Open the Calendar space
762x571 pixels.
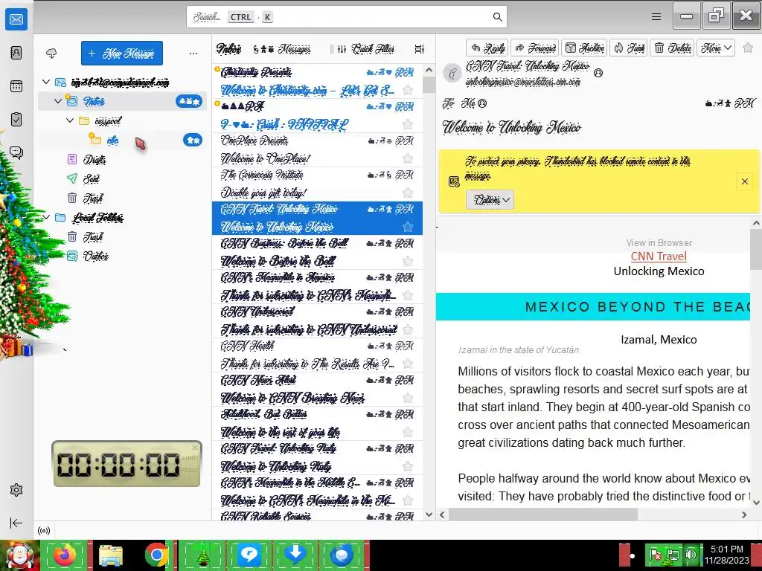coord(16,86)
